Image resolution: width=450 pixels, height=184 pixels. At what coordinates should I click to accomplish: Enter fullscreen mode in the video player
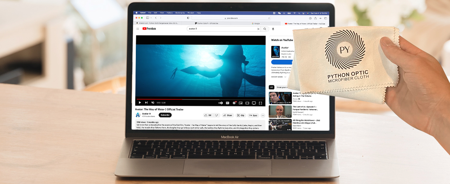click(x=260, y=103)
